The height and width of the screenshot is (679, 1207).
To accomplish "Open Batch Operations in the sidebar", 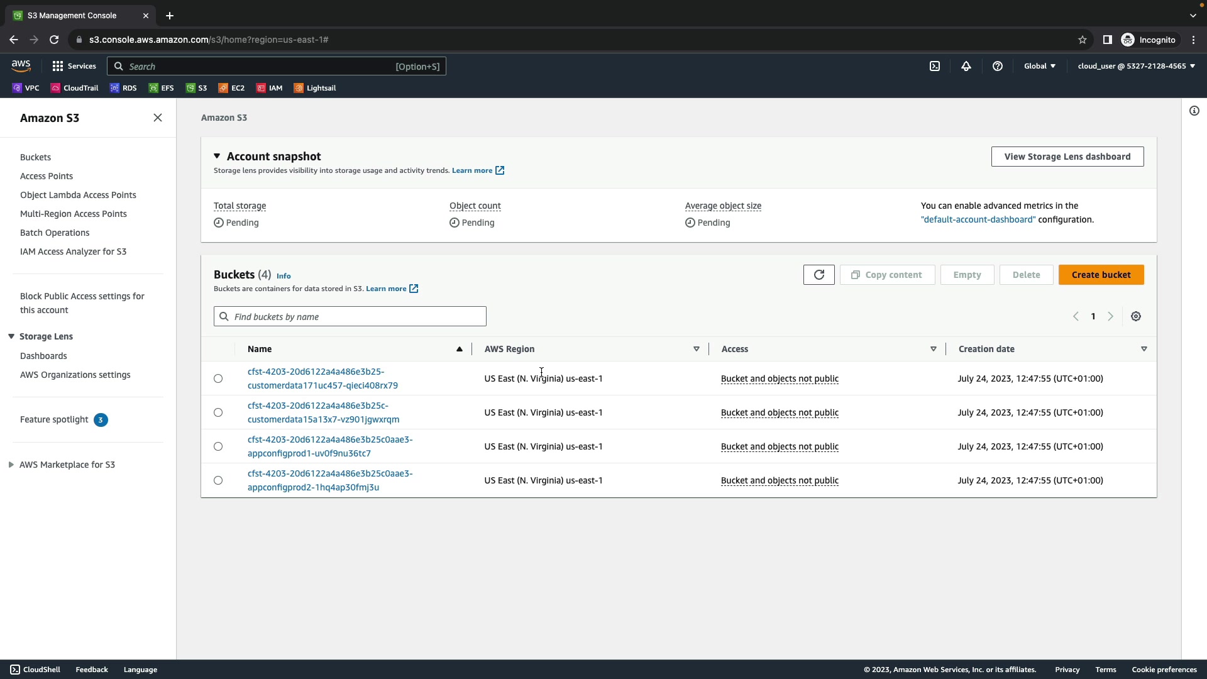I will pos(55,233).
